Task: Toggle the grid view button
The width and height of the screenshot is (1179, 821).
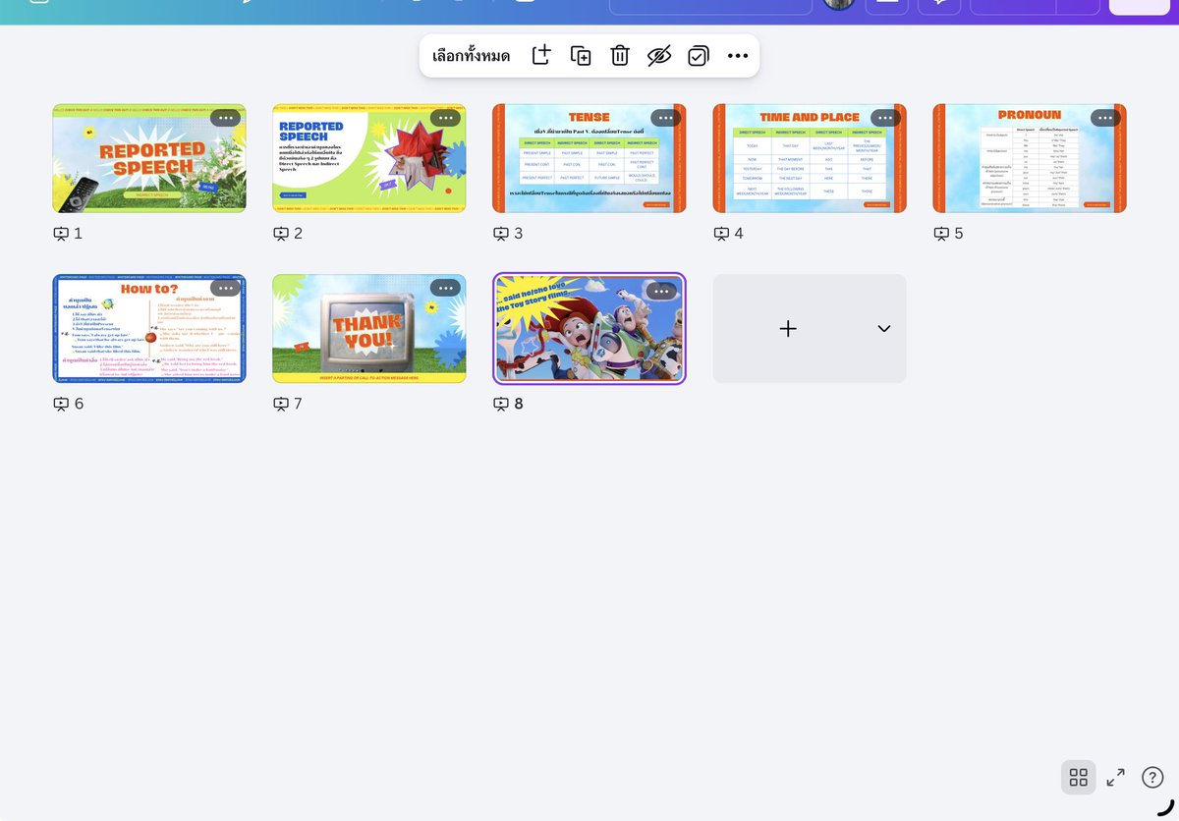Action: (1079, 778)
